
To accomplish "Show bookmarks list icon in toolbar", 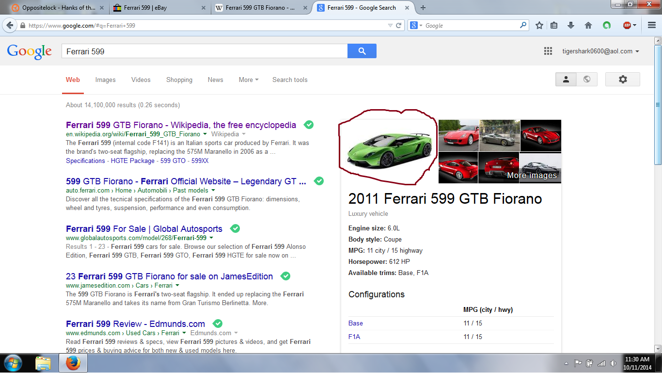I will click(554, 25).
